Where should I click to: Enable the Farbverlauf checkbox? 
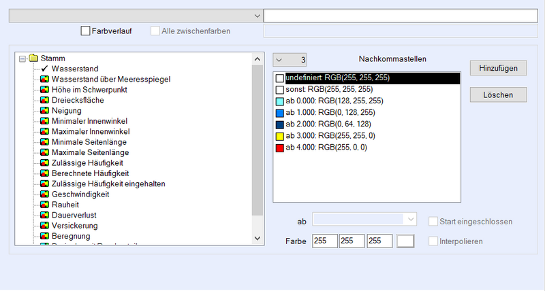click(85, 31)
